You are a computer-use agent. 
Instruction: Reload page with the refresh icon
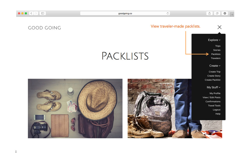point(168,13)
